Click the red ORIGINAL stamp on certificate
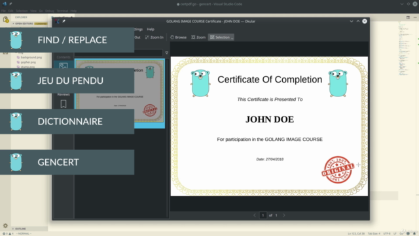This screenshot has height=236, width=419. (338, 170)
